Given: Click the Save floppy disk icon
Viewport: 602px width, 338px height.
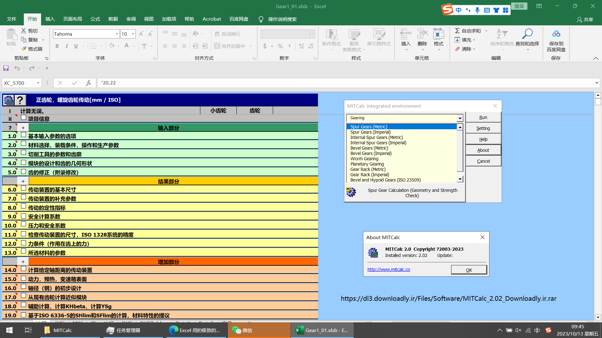Looking at the screenshot, I should click(6, 68).
